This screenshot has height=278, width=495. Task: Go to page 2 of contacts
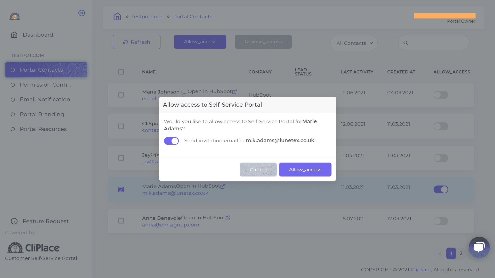point(461,253)
